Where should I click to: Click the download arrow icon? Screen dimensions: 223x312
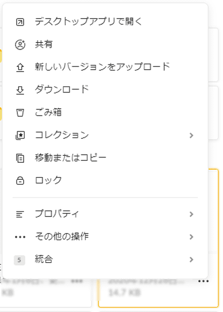click(20, 90)
